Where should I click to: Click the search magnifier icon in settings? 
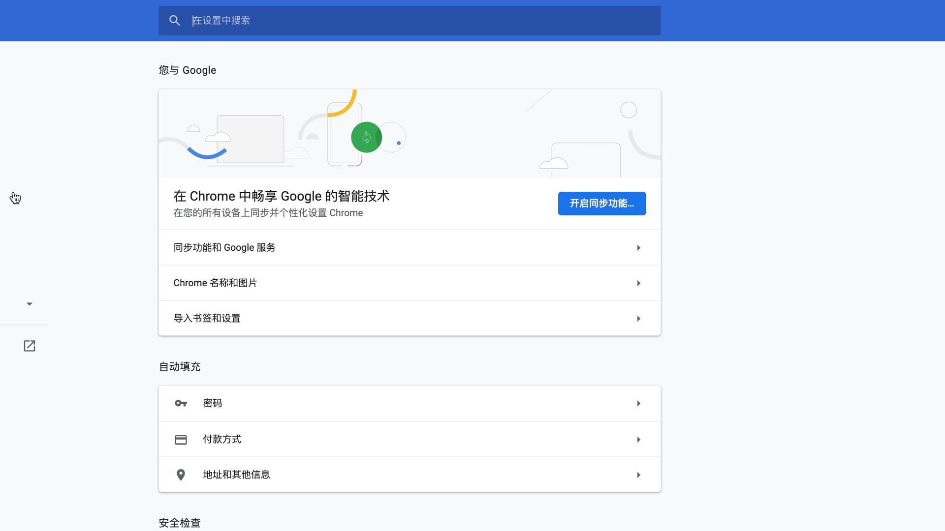(175, 20)
